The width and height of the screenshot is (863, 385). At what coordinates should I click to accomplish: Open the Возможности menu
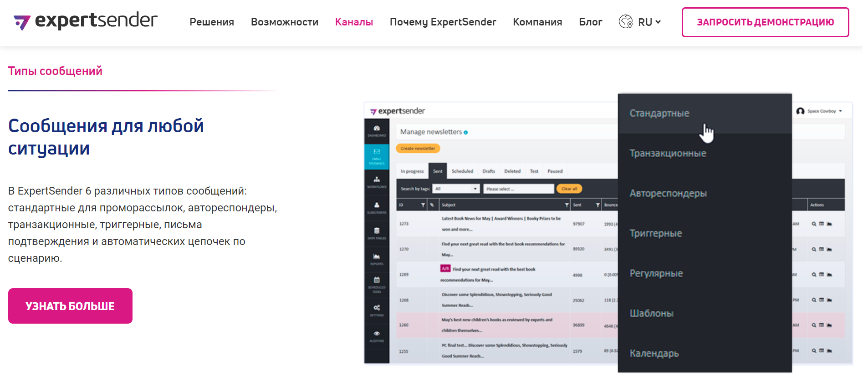coord(285,22)
